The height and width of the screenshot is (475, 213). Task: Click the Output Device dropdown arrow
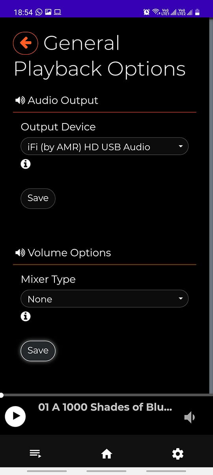(x=181, y=146)
